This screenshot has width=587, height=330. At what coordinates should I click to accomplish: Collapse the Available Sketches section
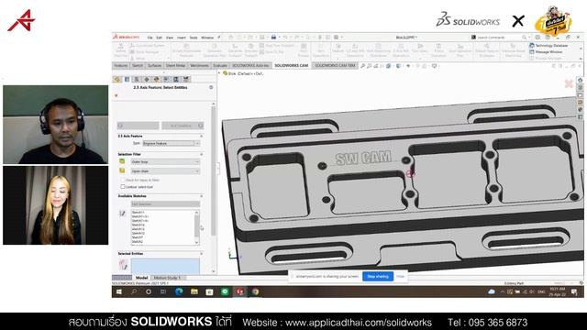(202, 196)
